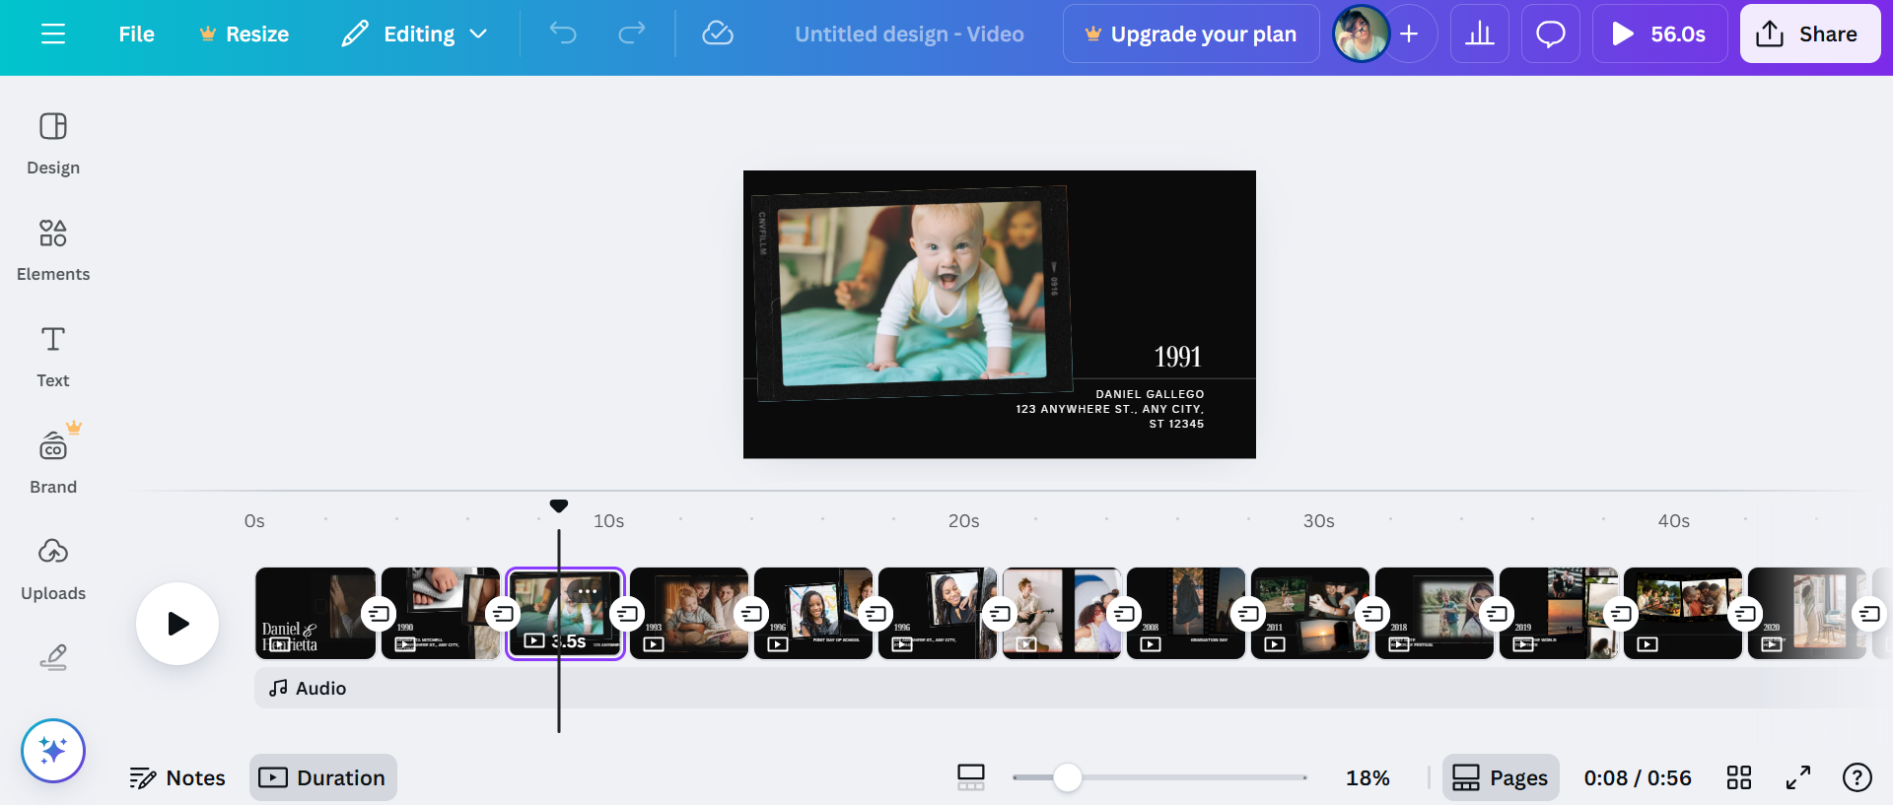The width and height of the screenshot is (1893, 805).
Task: Edit the title 'Untitled design - Video'
Action: pyautogui.click(x=909, y=34)
